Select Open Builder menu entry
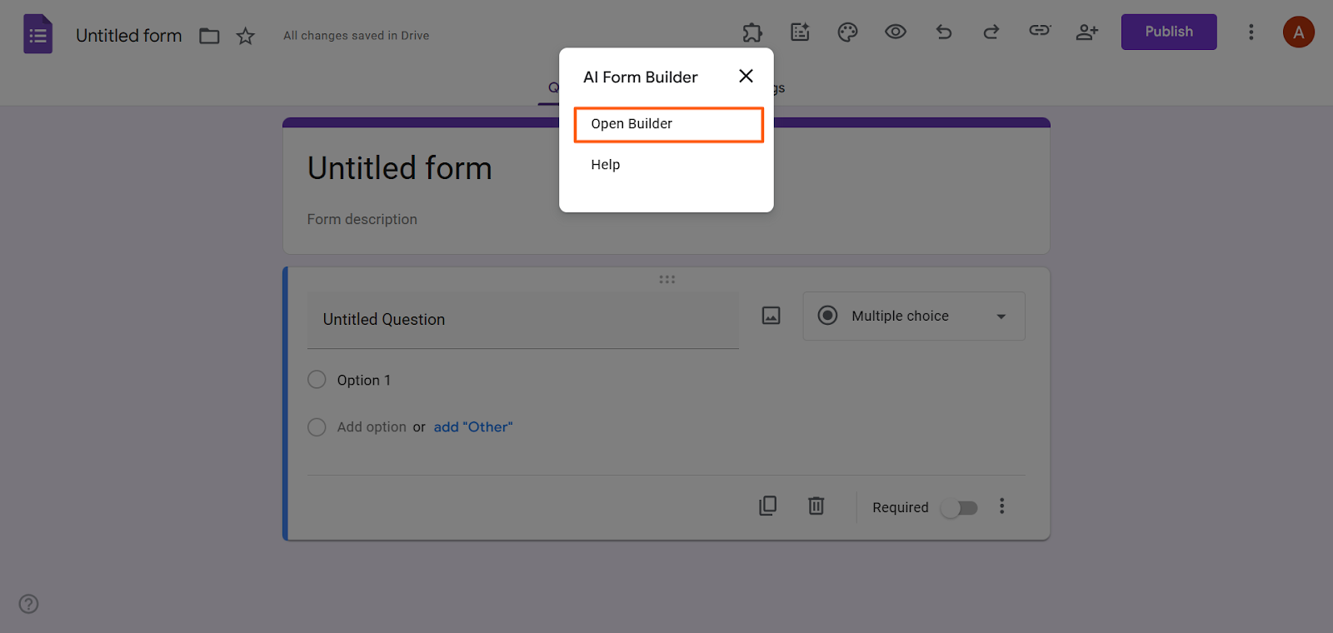The width and height of the screenshot is (1333, 633). (669, 124)
